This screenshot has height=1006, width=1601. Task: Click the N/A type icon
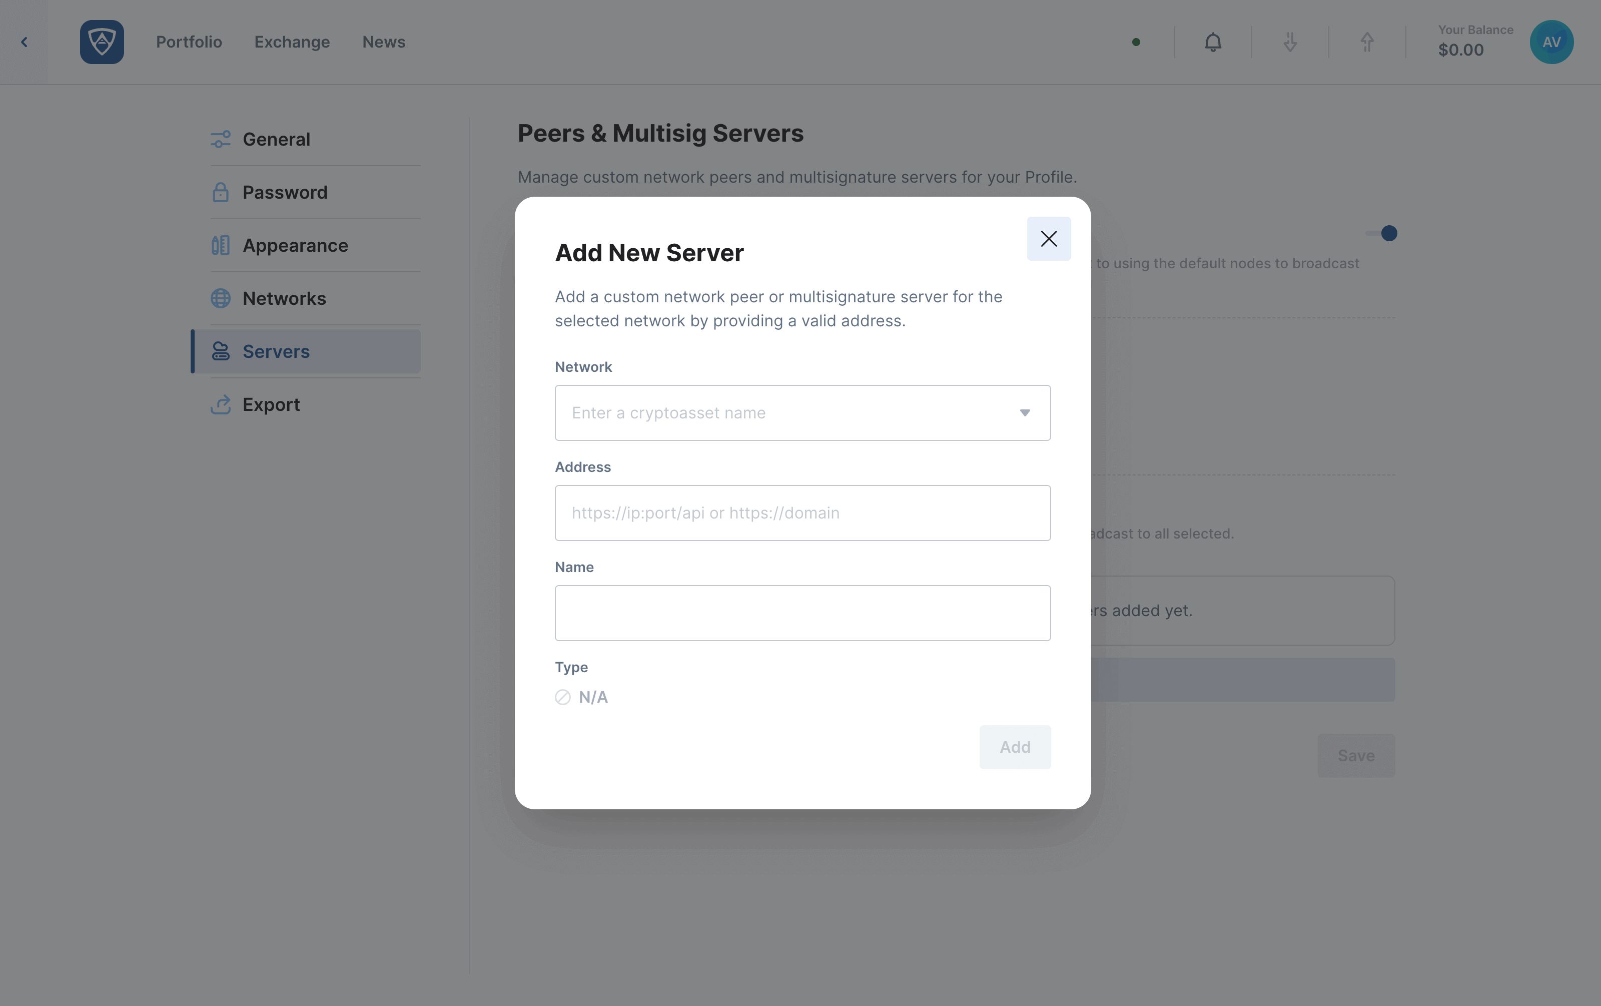tap(562, 697)
